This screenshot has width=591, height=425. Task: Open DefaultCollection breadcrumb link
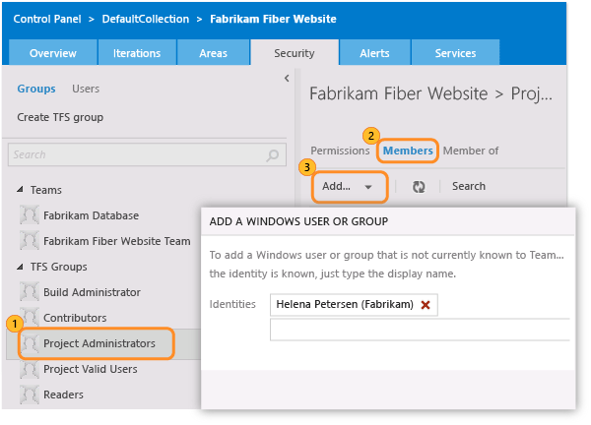[146, 20]
